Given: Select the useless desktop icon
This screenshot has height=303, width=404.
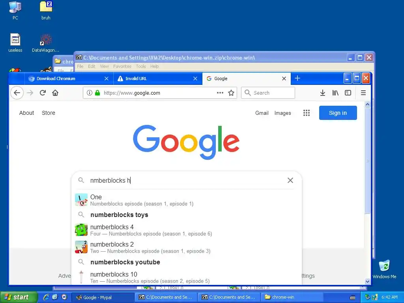Looking at the screenshot, I should pos(15,43).
